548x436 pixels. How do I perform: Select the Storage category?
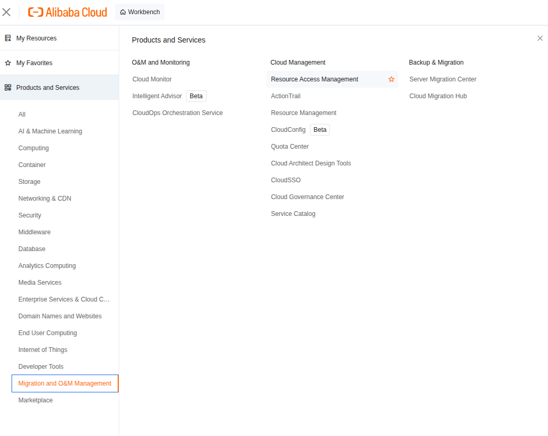(29, 182)
